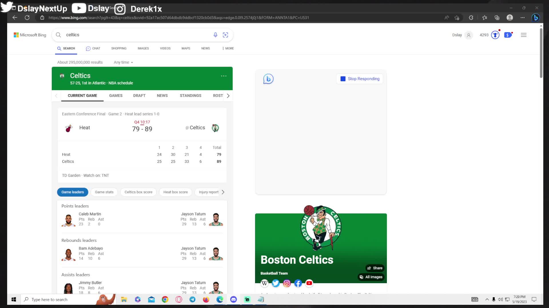Click the microphone voice search icon
The image size is (549, 308).
(x=215, y=35)
